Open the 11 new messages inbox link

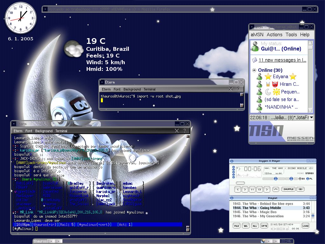click(282, 60)
